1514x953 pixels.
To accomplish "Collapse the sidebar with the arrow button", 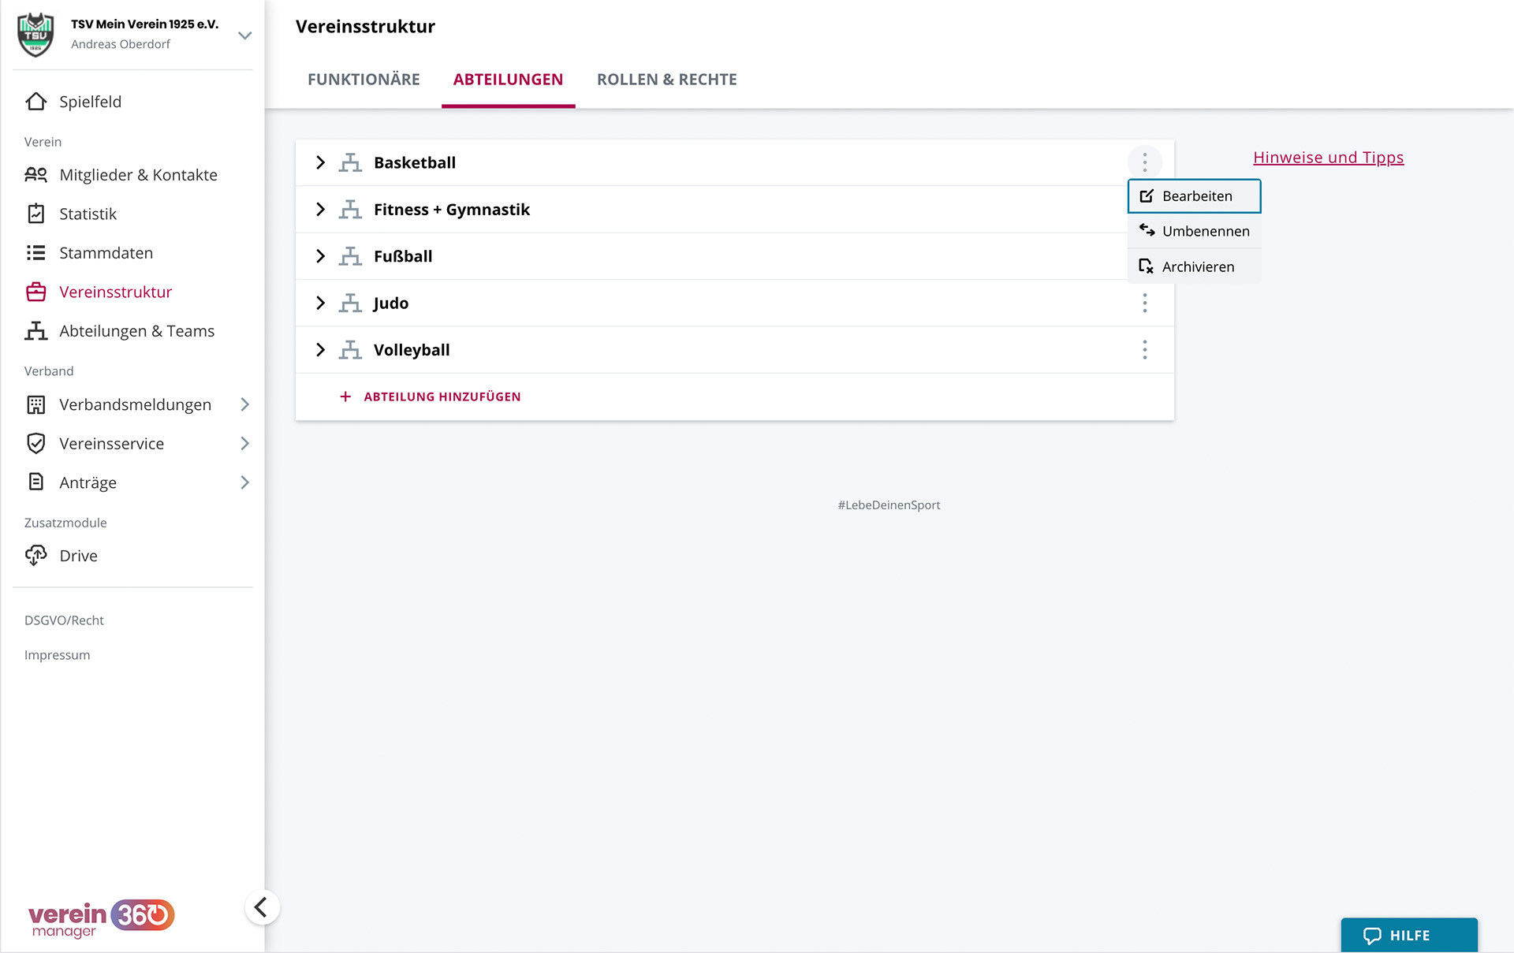I will pyautogui.click(x=262, y=906).
